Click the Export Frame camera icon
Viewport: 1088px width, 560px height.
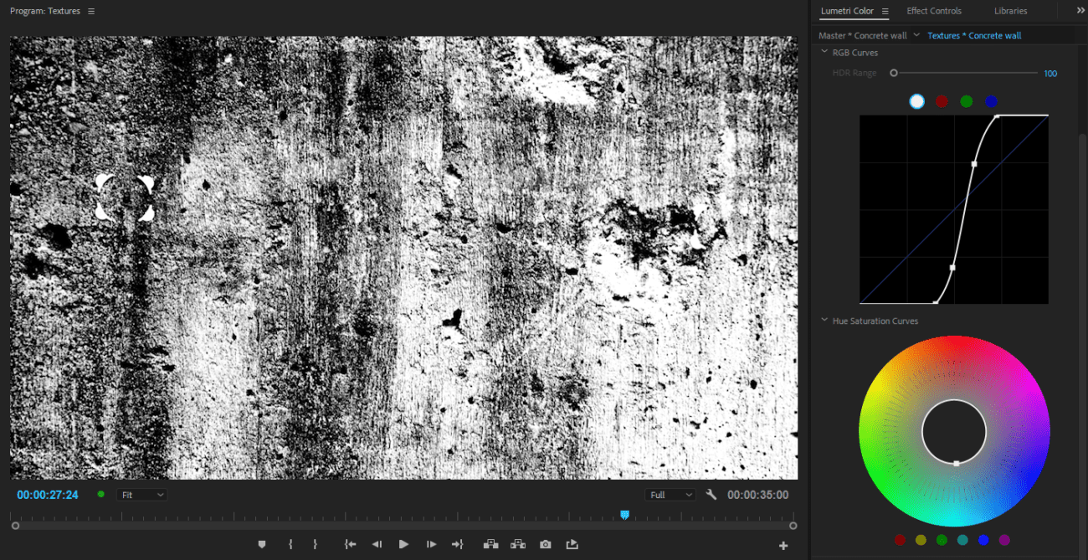click(x=545, y=544)
